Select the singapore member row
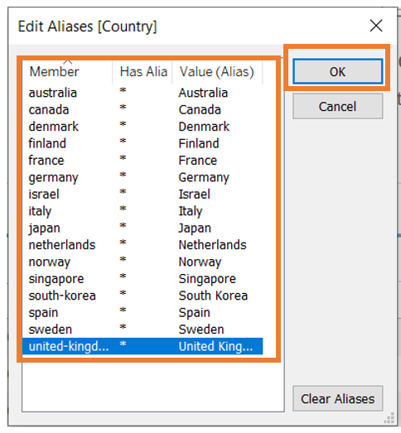The width and height of the screenshot is (401, 433). coord(143,279)
